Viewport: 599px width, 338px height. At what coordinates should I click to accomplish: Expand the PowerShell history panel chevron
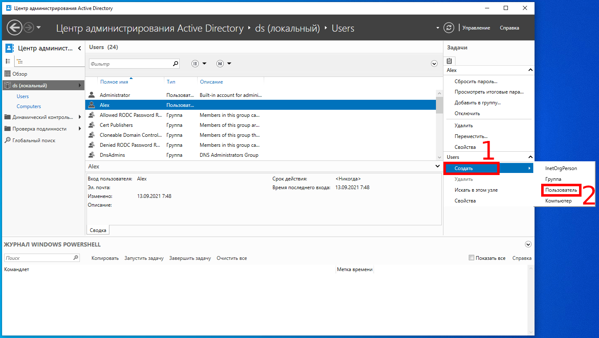[528, 244]
